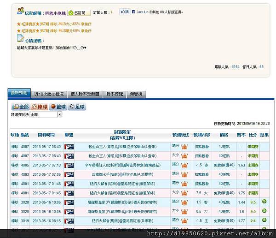Open matchup link for game 4005
Viewport: 276px width, 238px height.
pyautogui.click(x=122, y=165)
